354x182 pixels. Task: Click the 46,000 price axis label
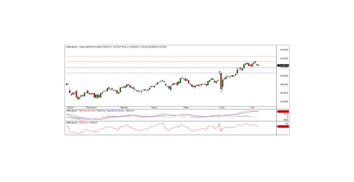tap(284, 93)
